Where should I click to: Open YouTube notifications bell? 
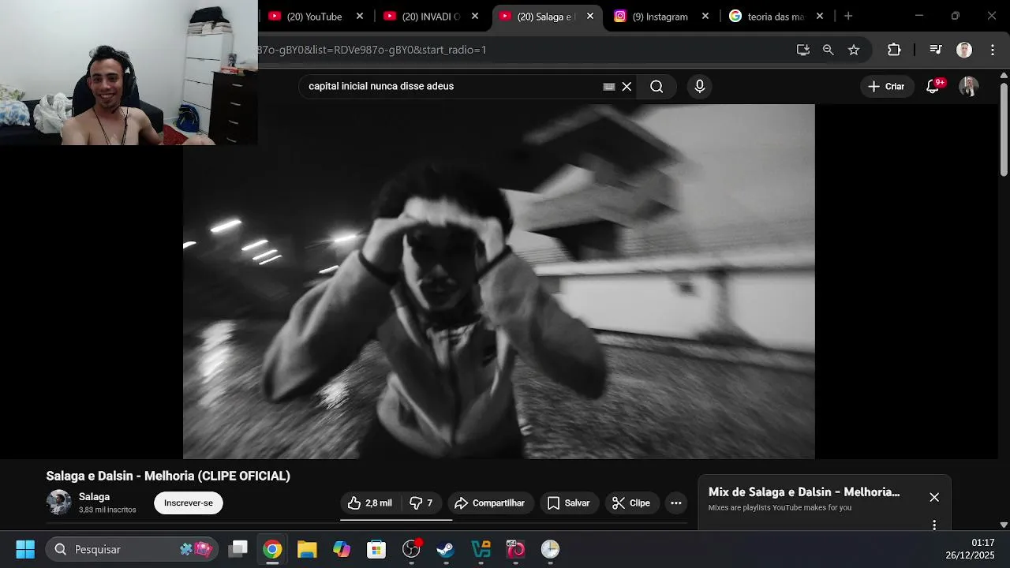pos(933,87)
